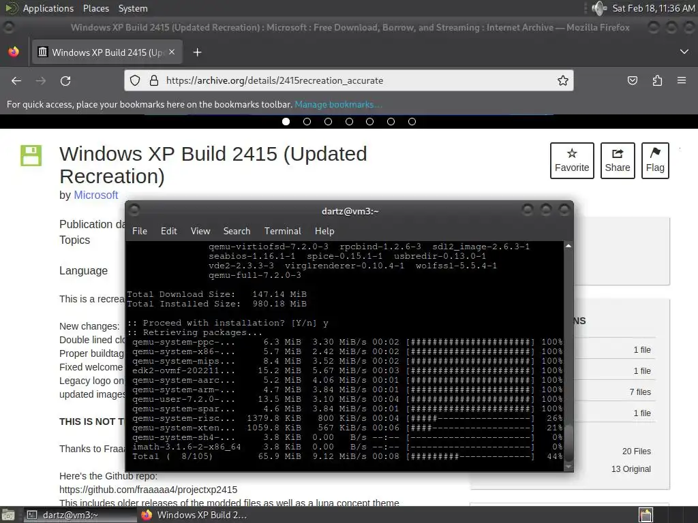Click the qemu-system-risc progress bar at 26%
This screenshot has width=698, height=523.
tap(470, 418)
